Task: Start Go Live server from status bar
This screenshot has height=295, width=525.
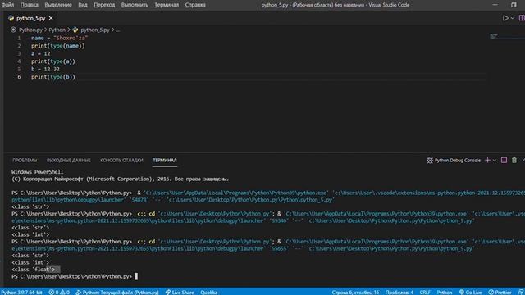Action: pyautogui.click(x=470, y=292)
